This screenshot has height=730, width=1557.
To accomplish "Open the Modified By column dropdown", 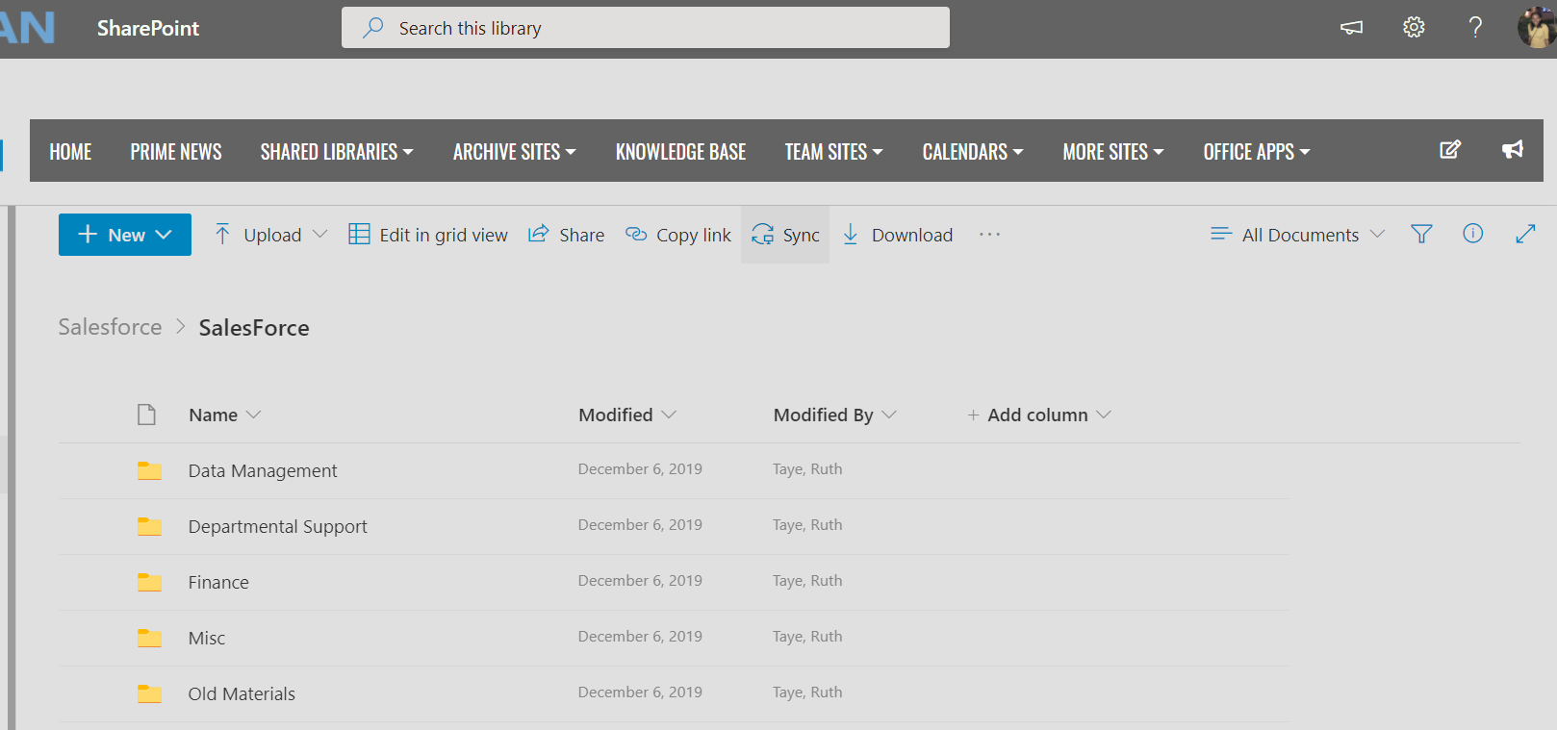I will tap(835, 415).
